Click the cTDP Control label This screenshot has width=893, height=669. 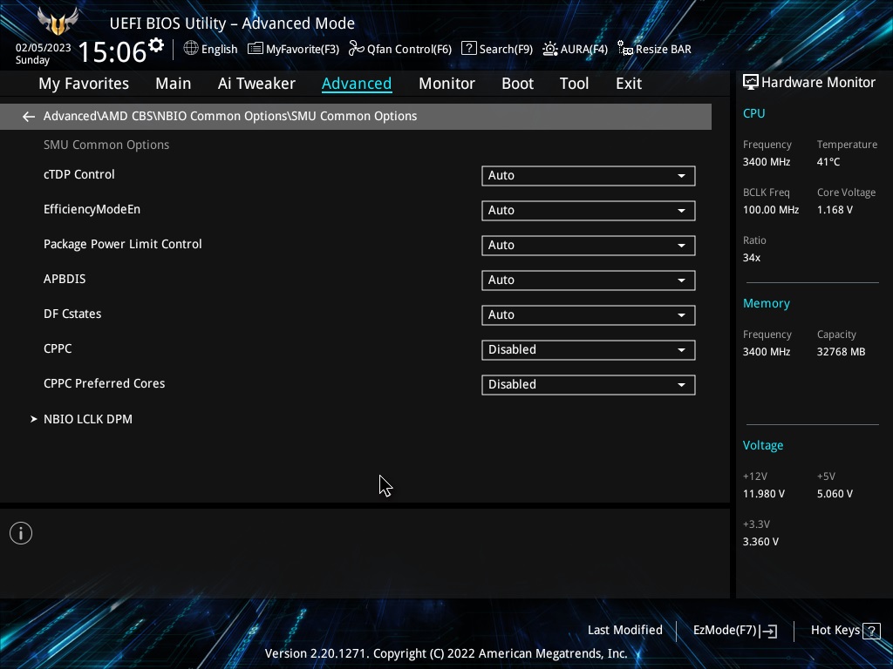(x=79, y=174)
